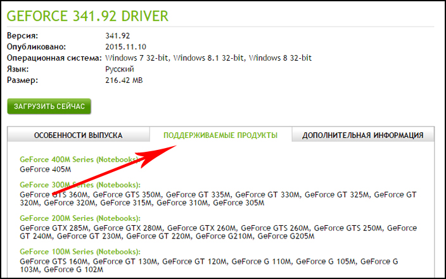This screenshot has height=279, width=446.
Task: Click the green ЗАГРУЗИТЬ СЕЙЧАС download button
Action: coord(49,106)
